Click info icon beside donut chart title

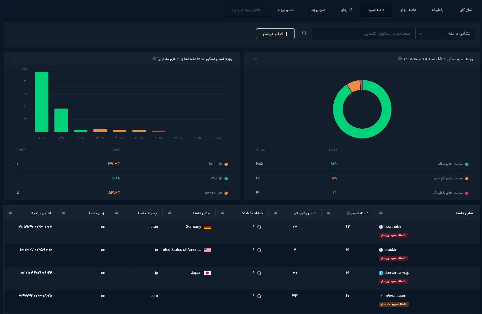pos(400,58)
